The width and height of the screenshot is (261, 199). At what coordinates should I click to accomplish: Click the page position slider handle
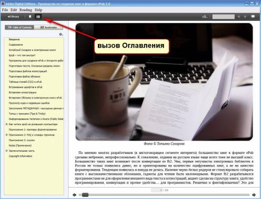click(x=85, y=195)
